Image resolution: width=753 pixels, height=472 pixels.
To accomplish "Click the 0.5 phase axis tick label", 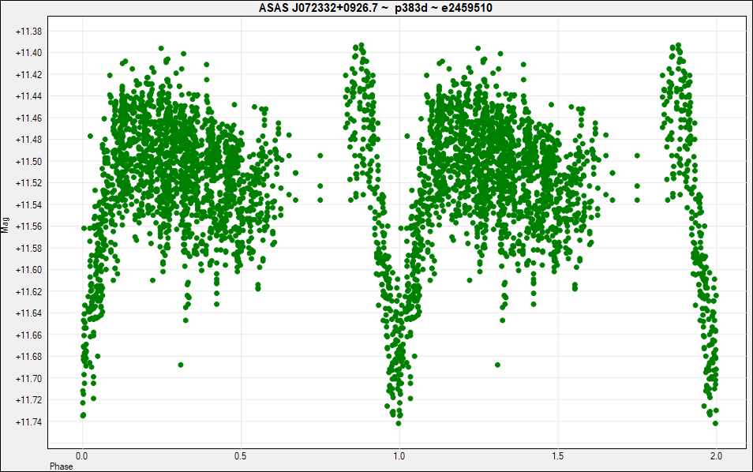I will tap(241, 456).
